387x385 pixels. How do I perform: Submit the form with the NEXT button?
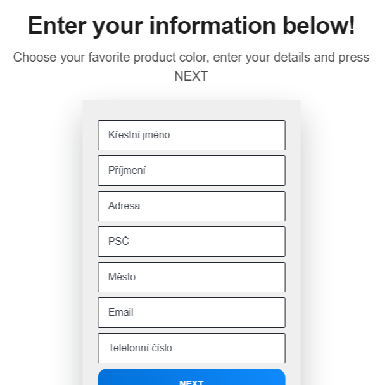(191, 378)
